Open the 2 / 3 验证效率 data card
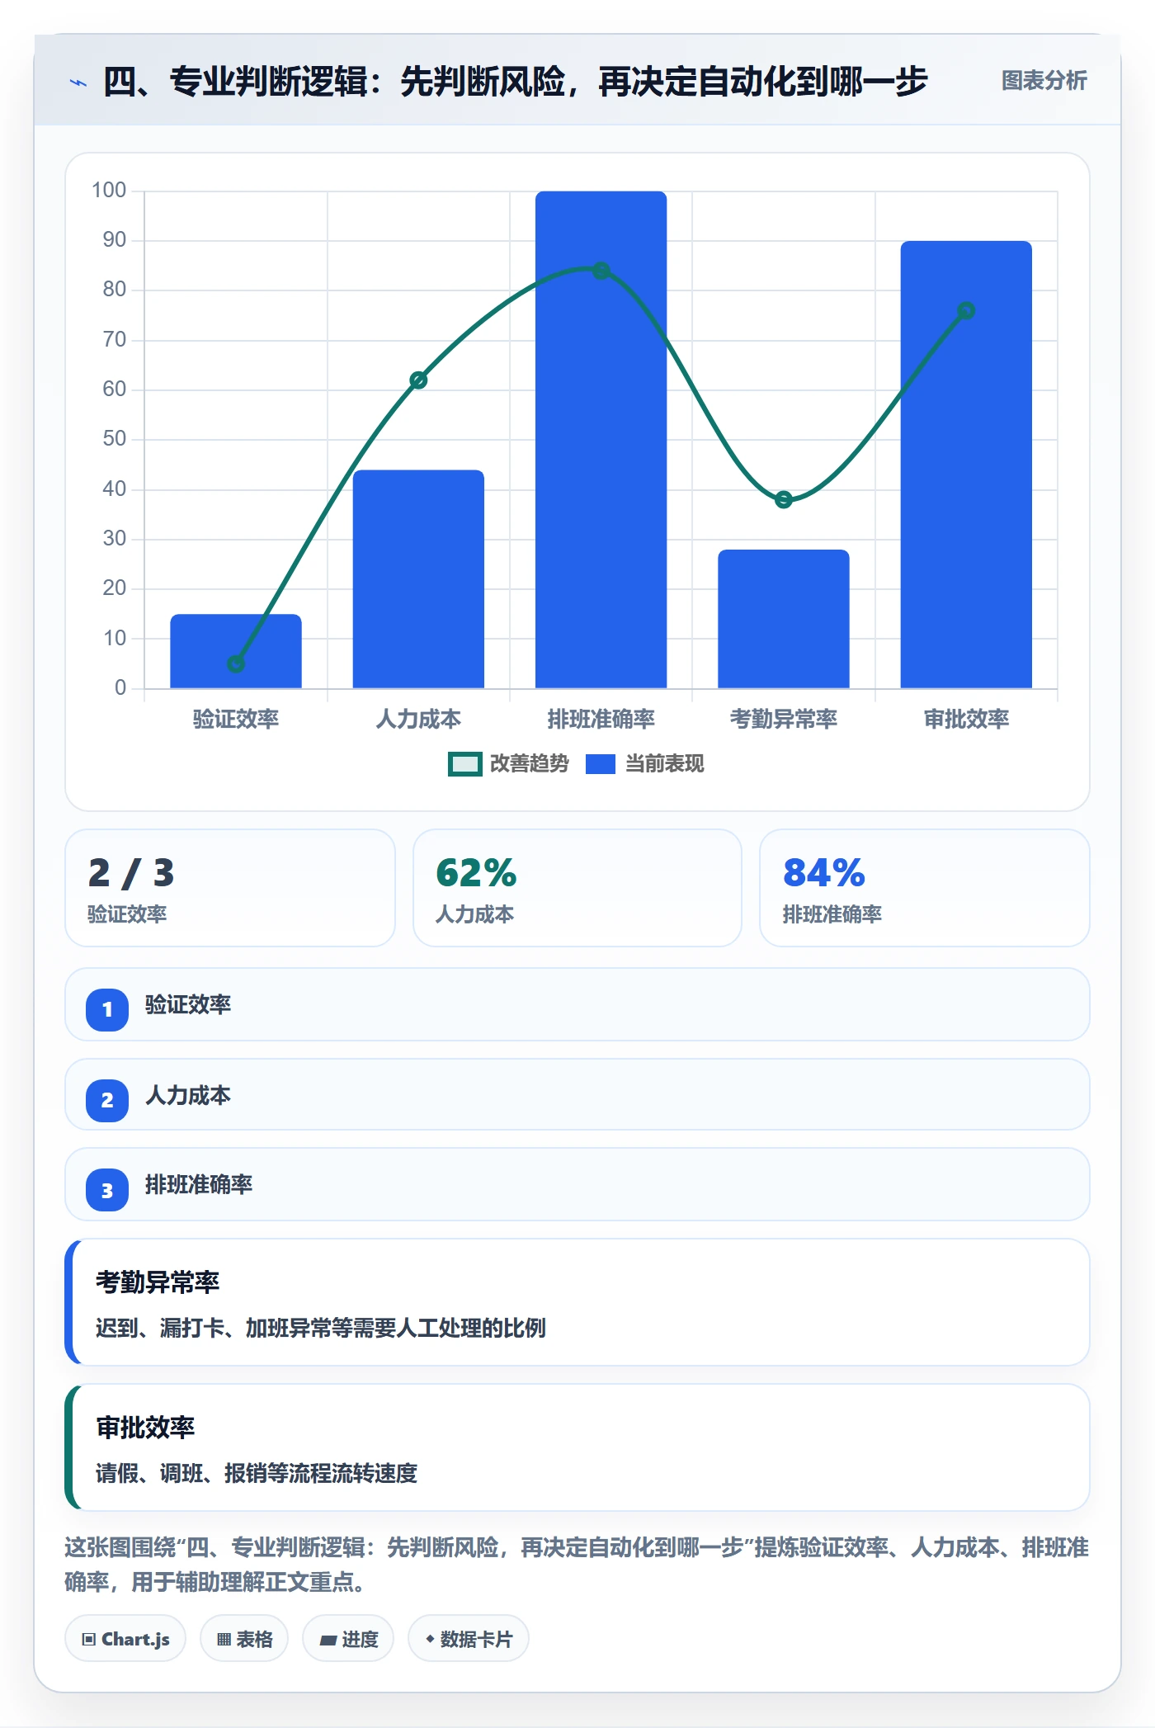This screenshot has height=1728, width=1155. 230,888
